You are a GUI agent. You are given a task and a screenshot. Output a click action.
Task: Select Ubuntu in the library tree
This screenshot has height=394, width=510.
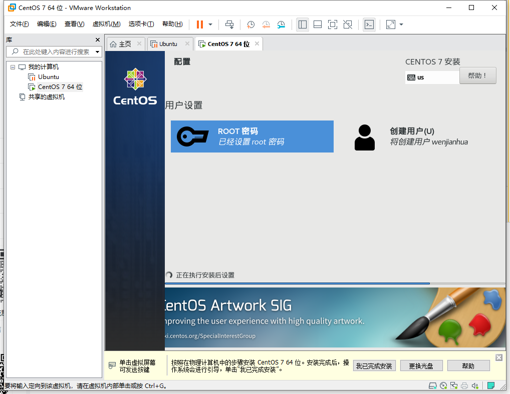click(48, 77)
